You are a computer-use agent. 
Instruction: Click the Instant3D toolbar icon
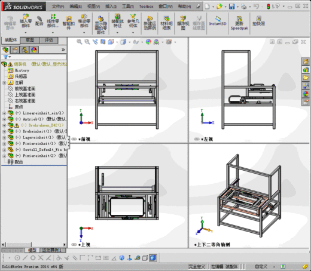(x=218, y=21)
